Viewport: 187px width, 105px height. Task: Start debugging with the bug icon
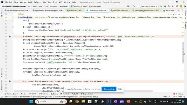pyautogui.click(x=165, y=6)
